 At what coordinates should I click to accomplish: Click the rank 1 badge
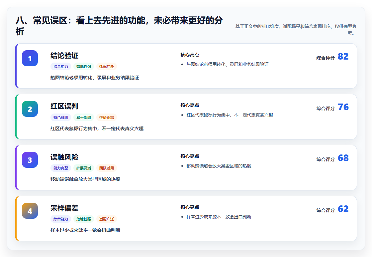30,58
